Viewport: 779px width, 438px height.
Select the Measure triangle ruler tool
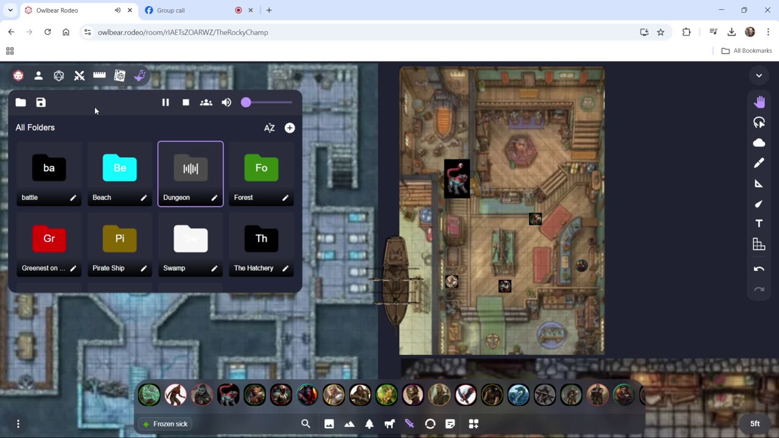click(759, 183)
